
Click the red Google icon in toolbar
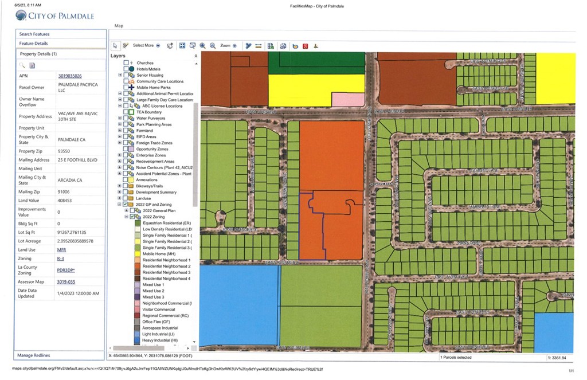pos(306,46)
